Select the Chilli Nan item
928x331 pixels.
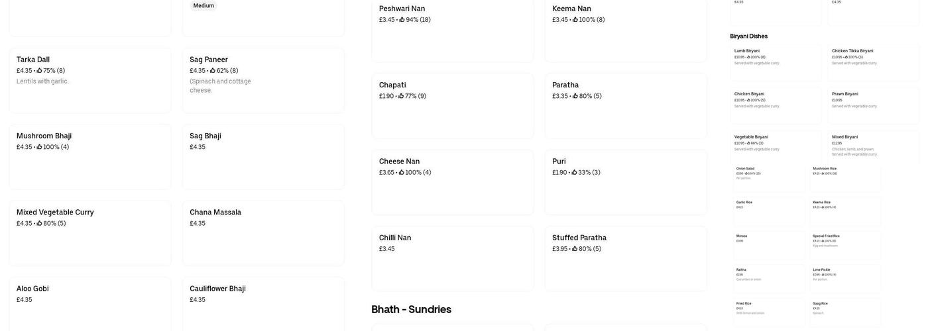[x=452, y=258]
